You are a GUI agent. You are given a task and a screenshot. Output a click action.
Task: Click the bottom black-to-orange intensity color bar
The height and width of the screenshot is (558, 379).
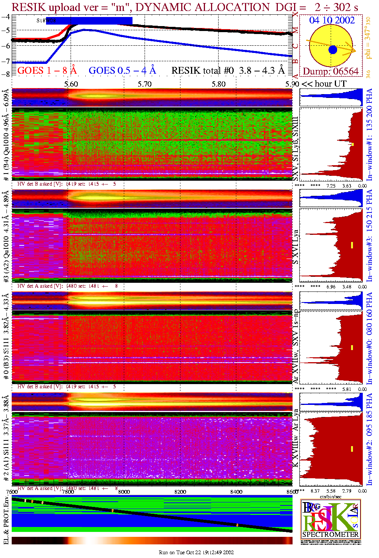coord(152,541)
